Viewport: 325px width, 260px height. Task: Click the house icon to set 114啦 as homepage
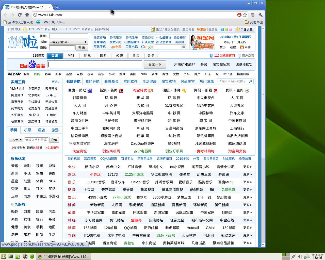[x=153, y=29]
